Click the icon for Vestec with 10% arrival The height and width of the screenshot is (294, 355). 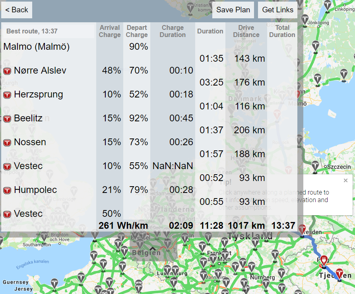pyautogui.click(x=7, y=166)
